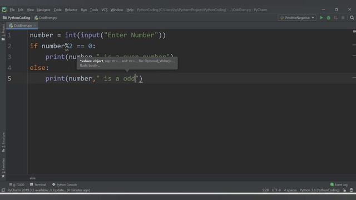Screen dimensions: 356x200
Task: Click the '0' literal on line 2
Action: 90,46
